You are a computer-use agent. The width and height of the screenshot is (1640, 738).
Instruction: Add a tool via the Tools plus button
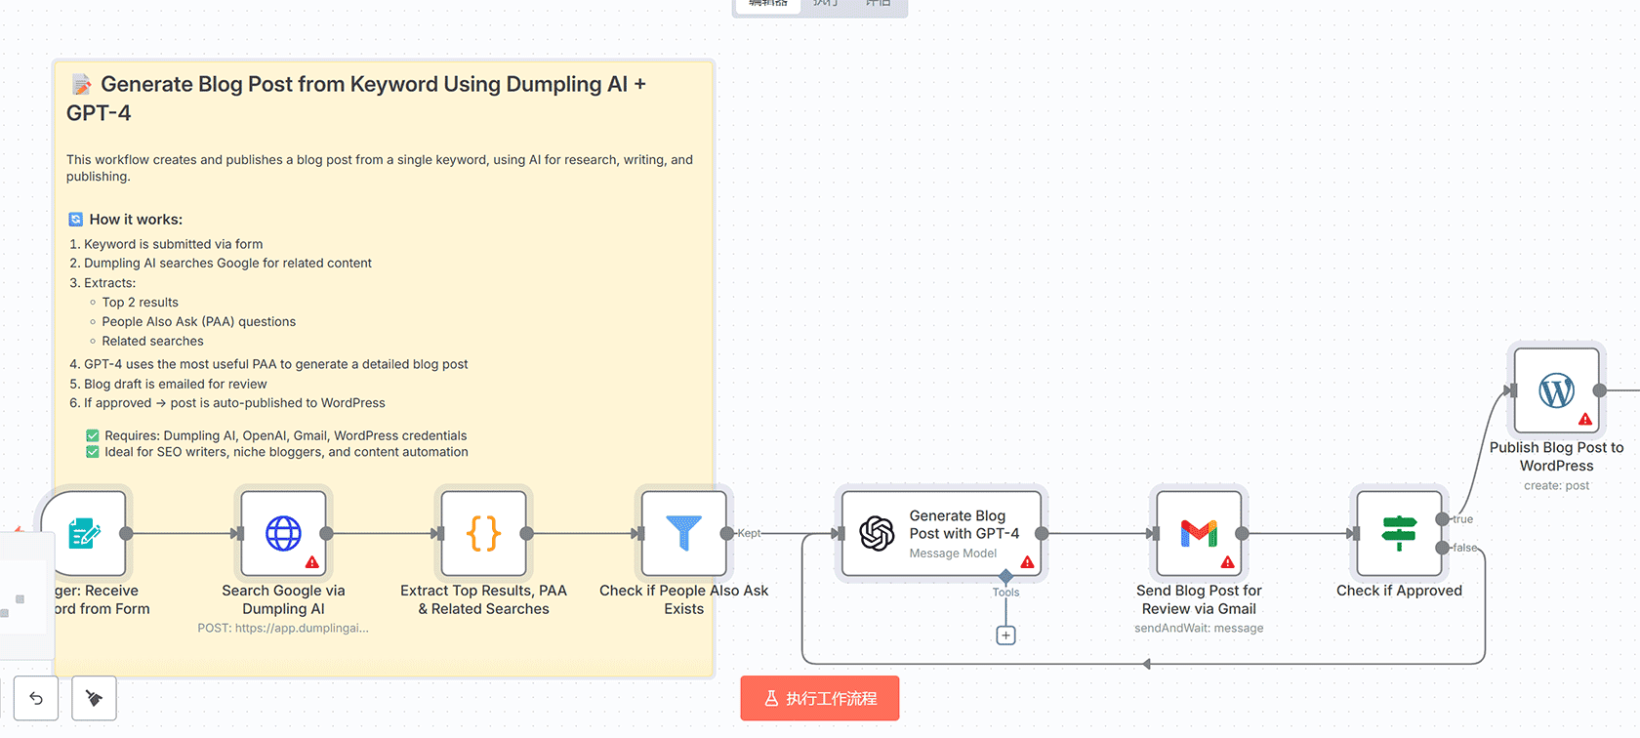pos(1005,635)
